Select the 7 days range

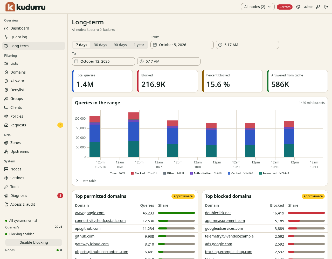81,45
